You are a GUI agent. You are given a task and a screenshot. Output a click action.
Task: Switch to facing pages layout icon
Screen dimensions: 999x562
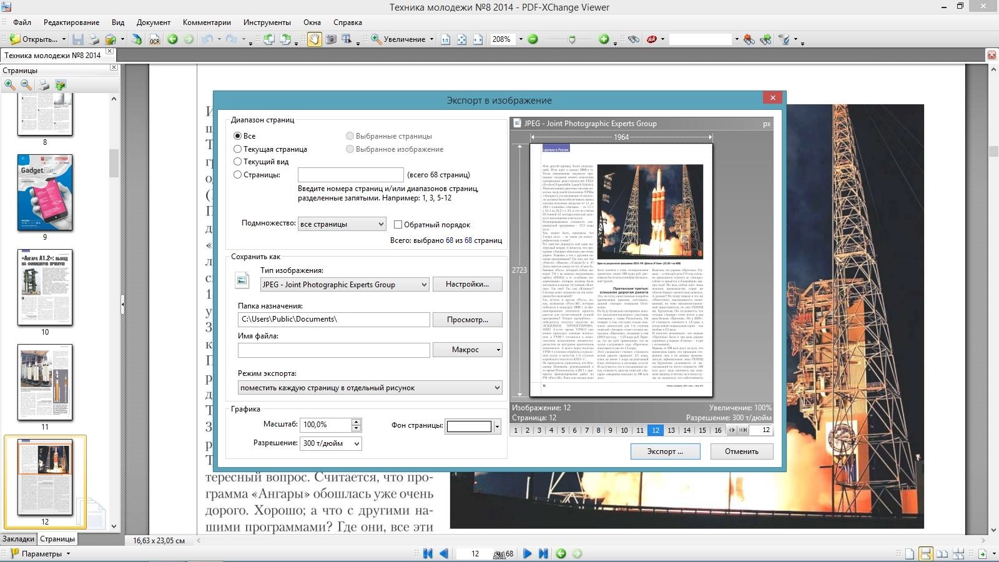[x=942, y=553]
